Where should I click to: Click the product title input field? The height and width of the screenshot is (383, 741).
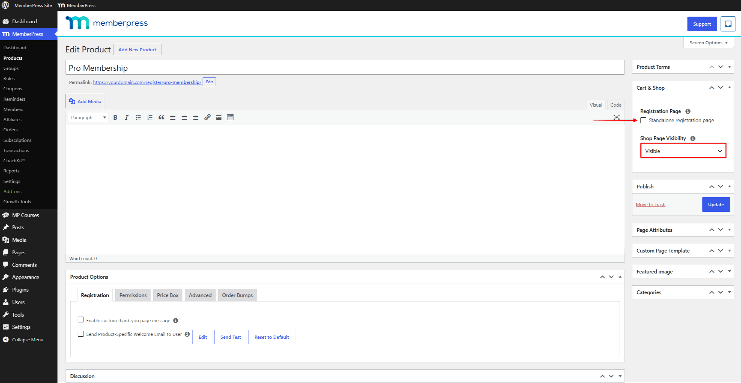point(345,68)
